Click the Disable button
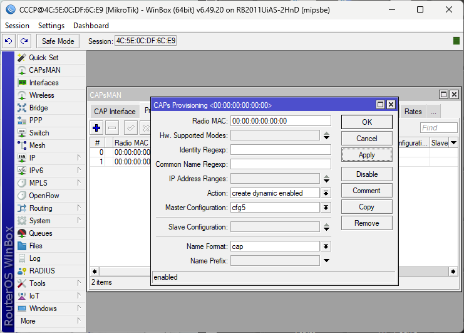The image size is (464, 333). [x=367, y=174]
